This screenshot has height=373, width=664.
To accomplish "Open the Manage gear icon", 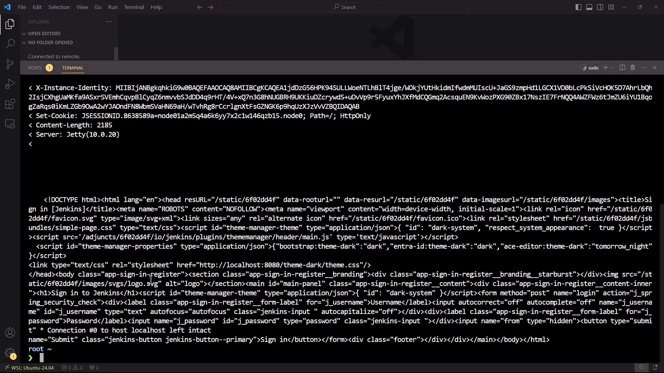I will (x=10, y=353).
